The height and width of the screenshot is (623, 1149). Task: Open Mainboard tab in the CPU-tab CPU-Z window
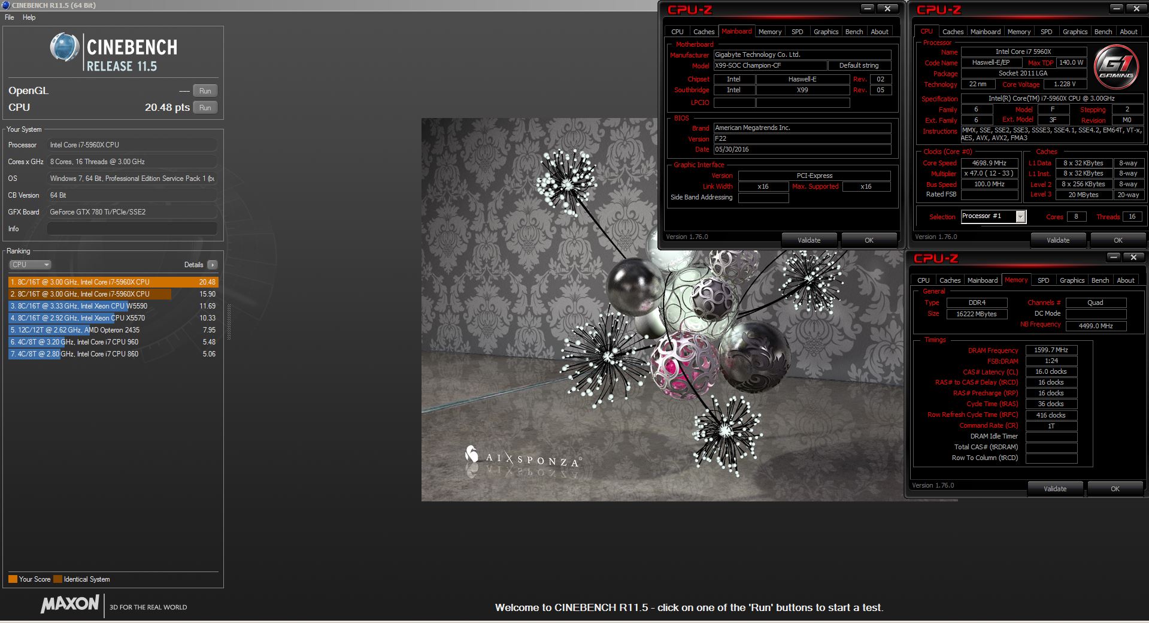(985, 32)
